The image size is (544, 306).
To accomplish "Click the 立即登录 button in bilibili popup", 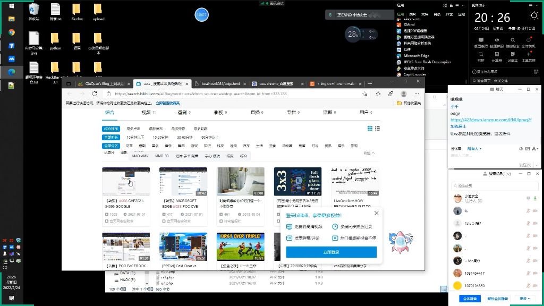I will point(331,252).
